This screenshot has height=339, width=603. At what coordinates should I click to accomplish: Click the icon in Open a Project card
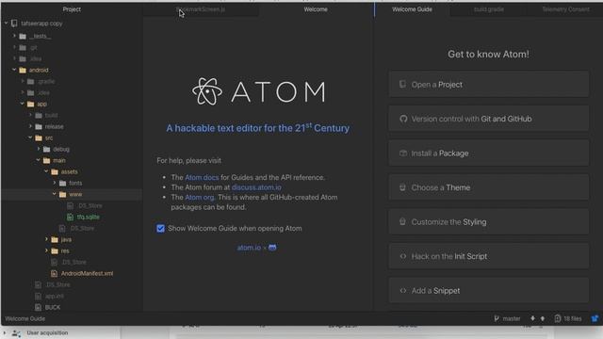(x=402, y=84)
